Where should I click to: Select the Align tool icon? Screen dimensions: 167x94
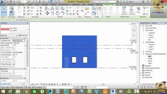click(x=47, y=8)
